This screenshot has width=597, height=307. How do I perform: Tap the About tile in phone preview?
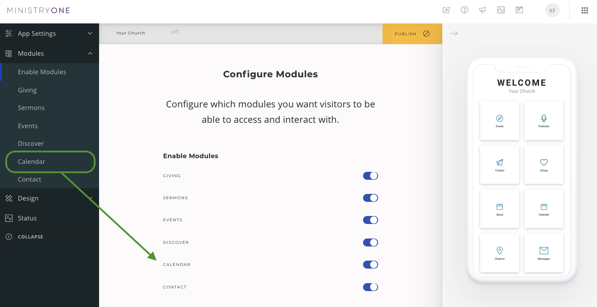(500, 209)
